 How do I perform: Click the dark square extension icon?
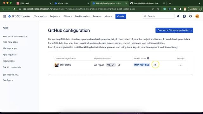170,9
